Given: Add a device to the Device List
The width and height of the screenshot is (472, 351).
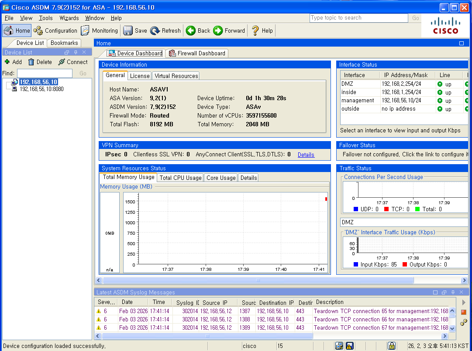Looking at the screenshot, I should (x=13, y=62).
